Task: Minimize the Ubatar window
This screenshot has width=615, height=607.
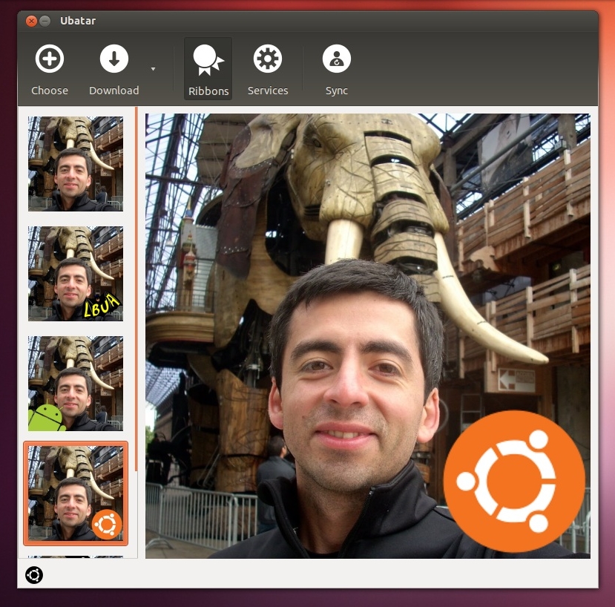Action: pyautogui.click(x=45, y=21)
